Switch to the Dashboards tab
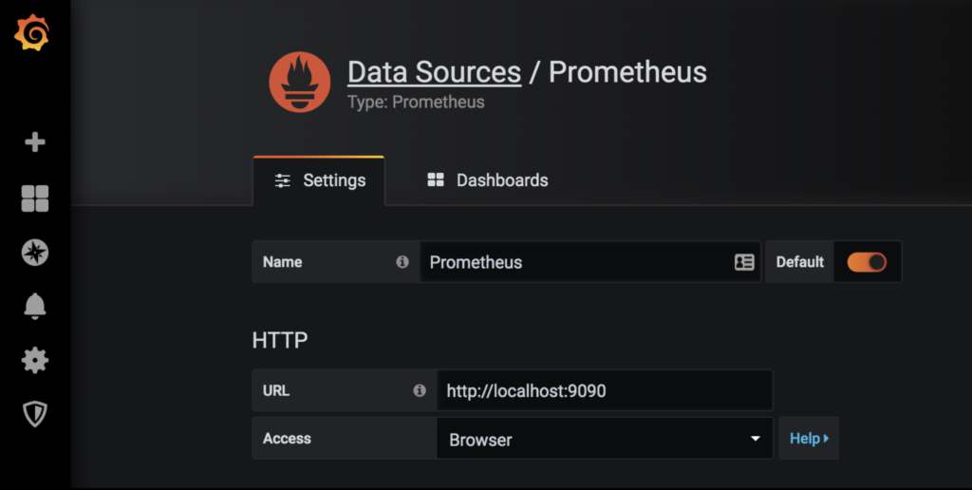The height and width of the screenshot is (490, 972). point(488,180)
